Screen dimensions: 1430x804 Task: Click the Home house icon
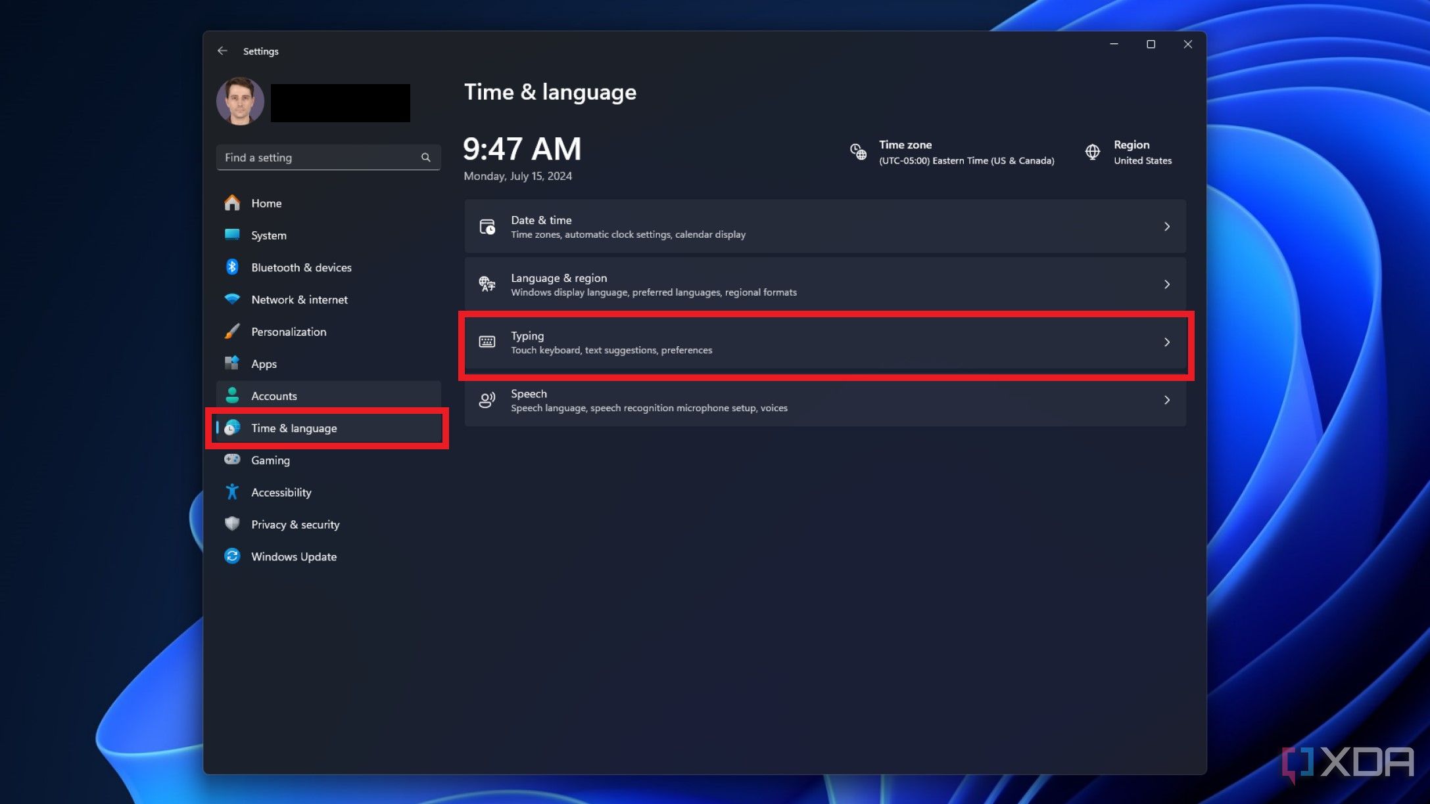(232, 203)
